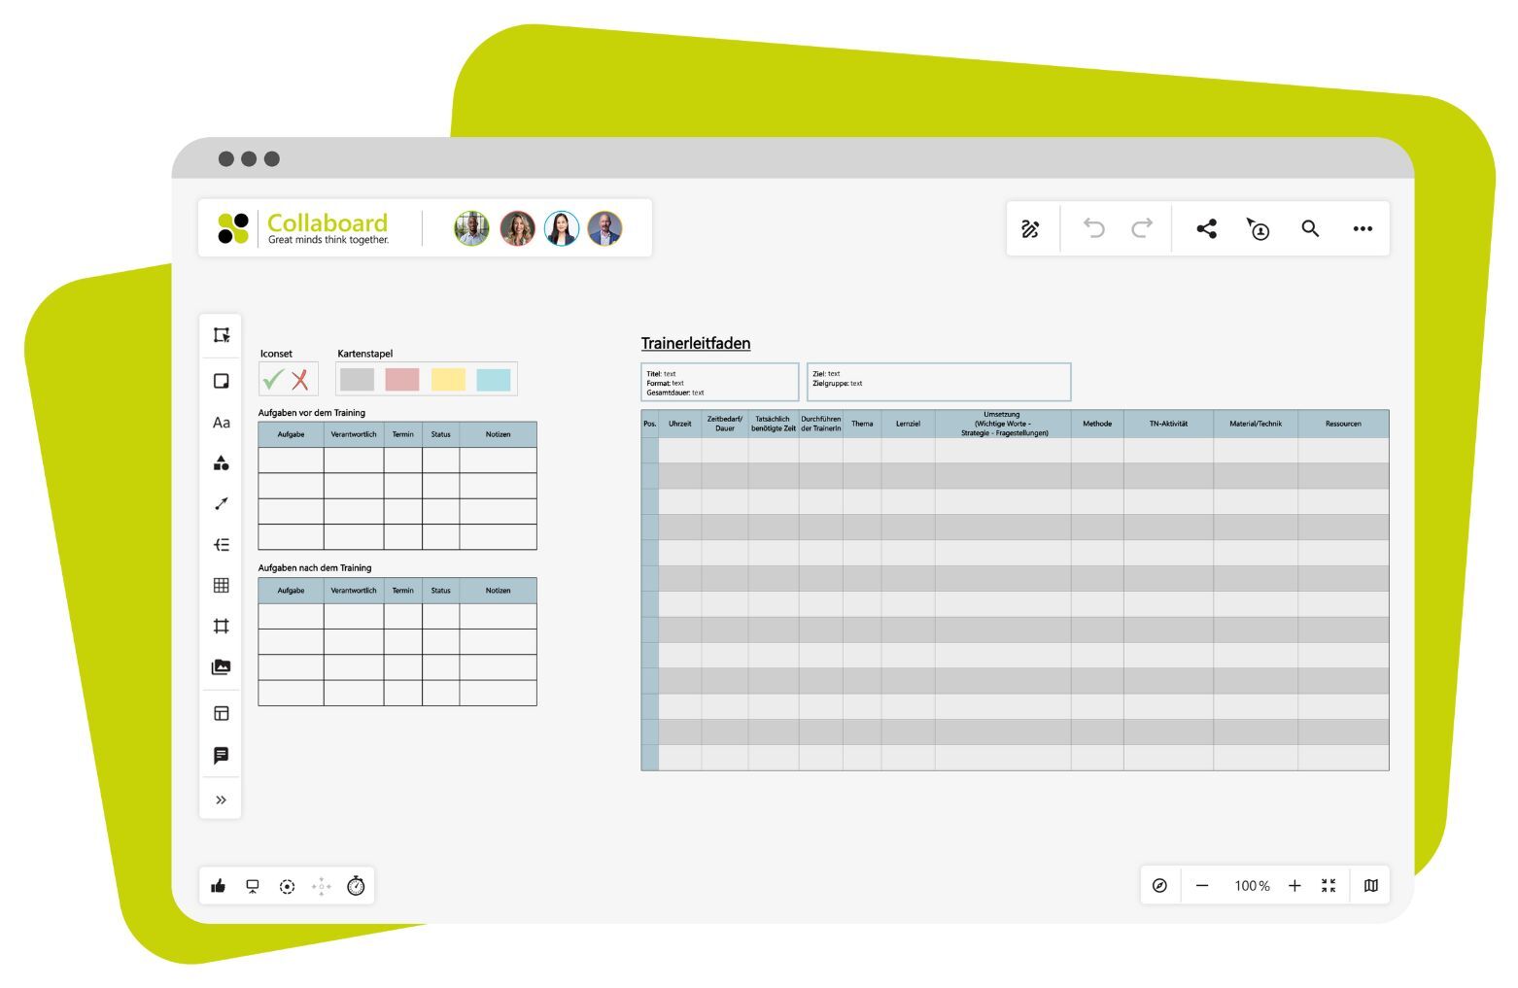Choose the text tool labeled Aa
The image size is (1518, 988).
coord(221,423)
